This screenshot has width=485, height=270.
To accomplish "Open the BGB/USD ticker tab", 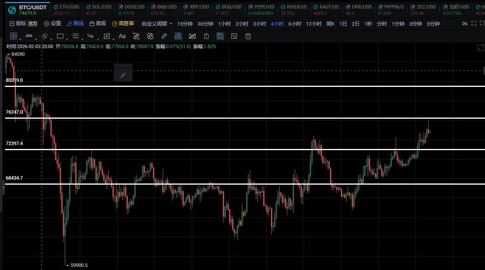I will [229, 10].
